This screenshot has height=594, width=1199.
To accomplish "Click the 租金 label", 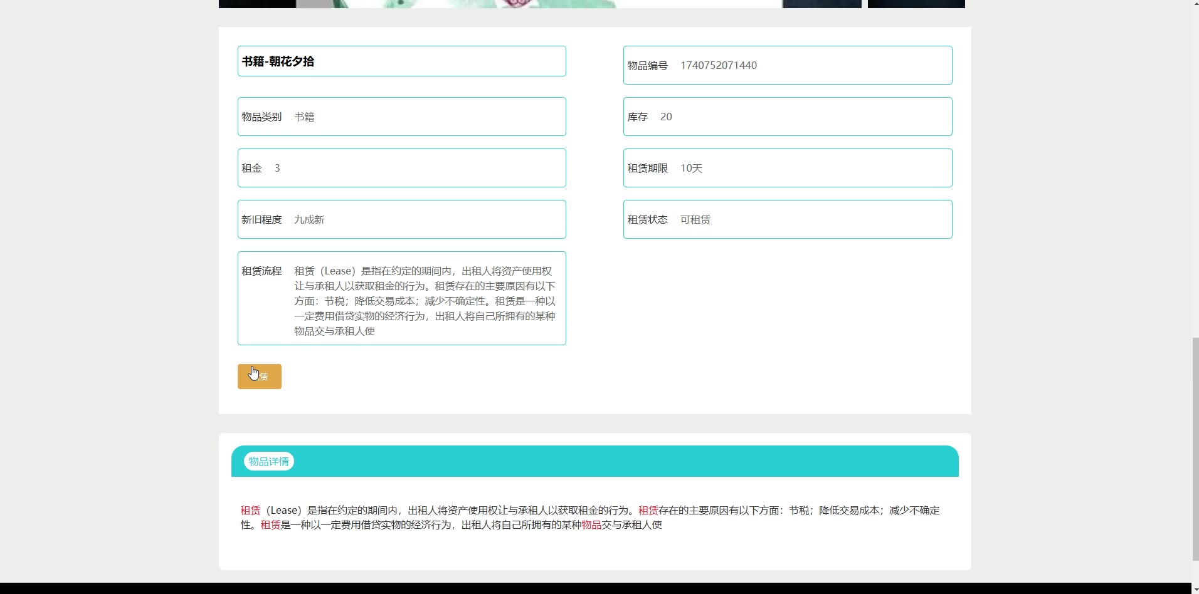I will pos(251,169).
